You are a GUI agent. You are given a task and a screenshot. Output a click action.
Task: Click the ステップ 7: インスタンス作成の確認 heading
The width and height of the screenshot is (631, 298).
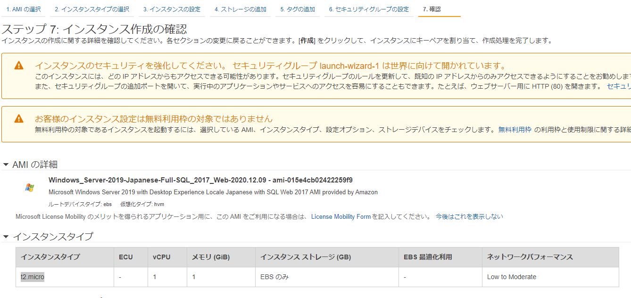(94, 29)
